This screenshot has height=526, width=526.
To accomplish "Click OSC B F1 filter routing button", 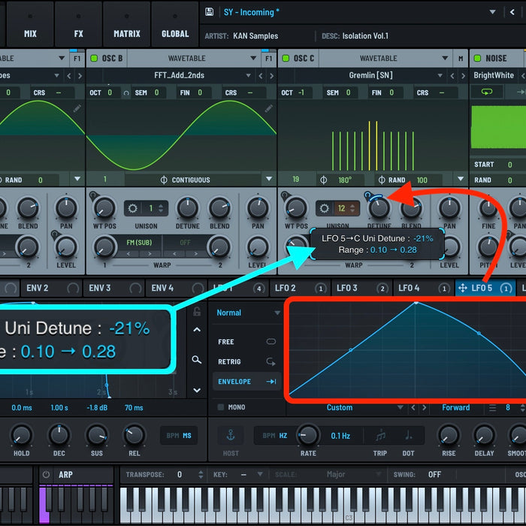I will point(269,59).
